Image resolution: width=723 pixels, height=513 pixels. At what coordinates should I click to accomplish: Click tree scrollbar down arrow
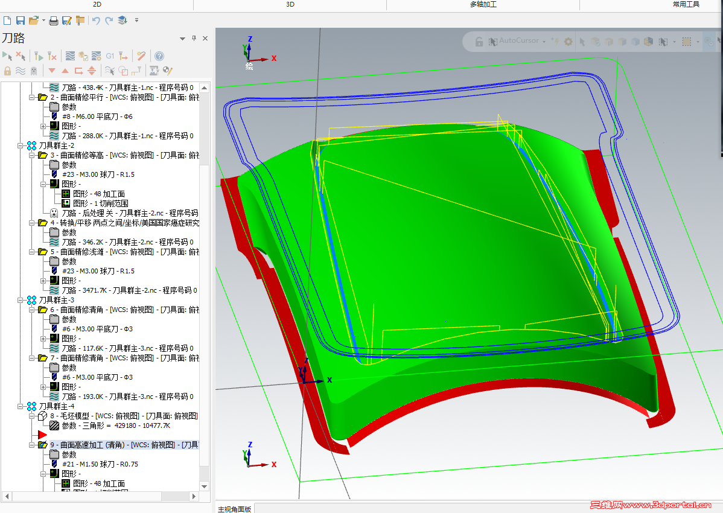(x=204, y=486)
